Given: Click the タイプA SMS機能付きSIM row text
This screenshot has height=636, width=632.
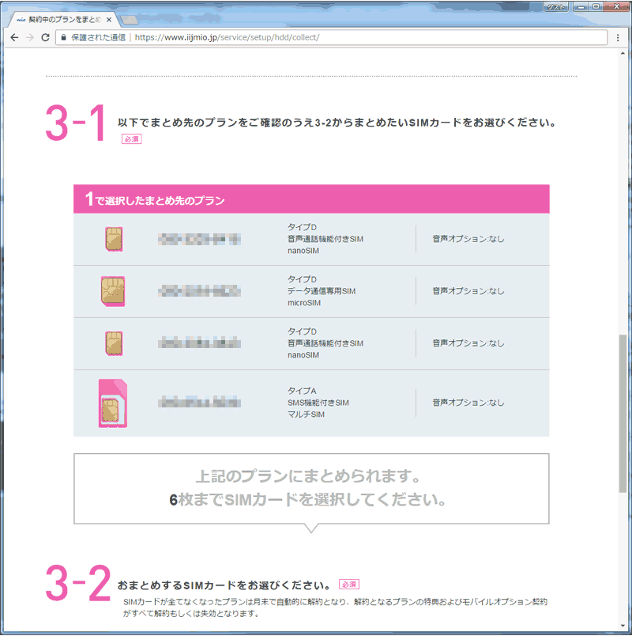Looking at the screenshot, I should click(318, 403).
